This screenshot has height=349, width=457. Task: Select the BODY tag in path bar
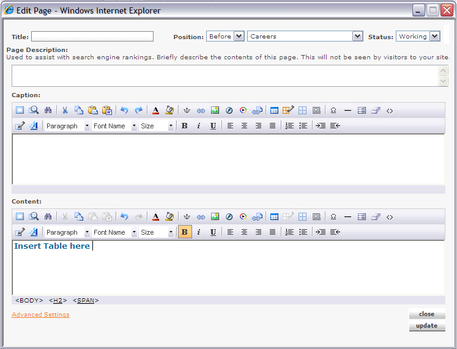[29, 300]
